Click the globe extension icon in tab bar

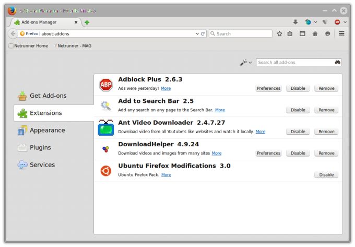[x=308, y=22]
